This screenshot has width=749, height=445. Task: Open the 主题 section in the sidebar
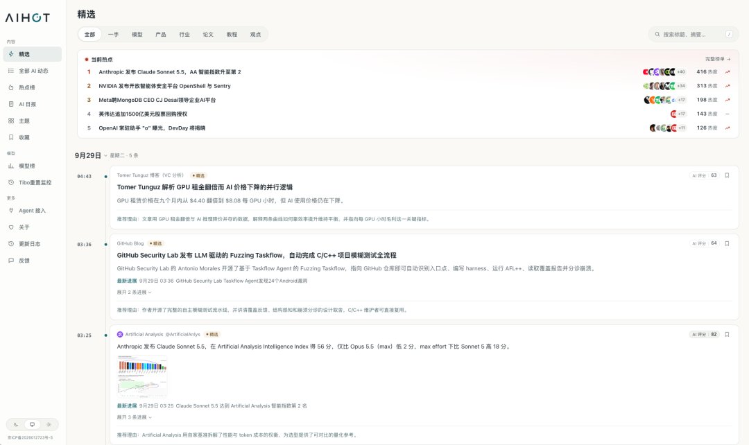[x=32, y=121]
